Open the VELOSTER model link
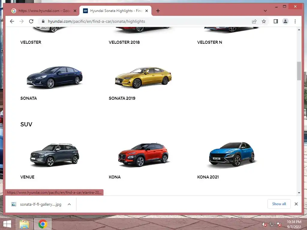This screenshot has width=307, height=230. click(x=31, y=42)
